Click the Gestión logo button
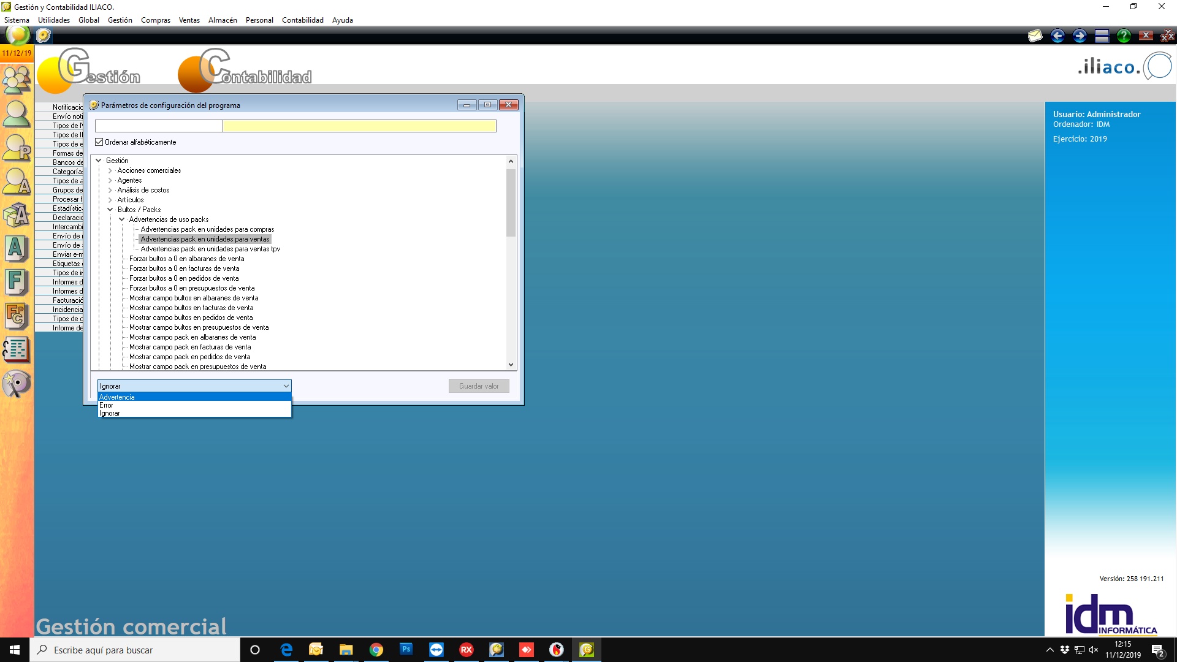Viewport: 1177px width, 662px height. 89,70
